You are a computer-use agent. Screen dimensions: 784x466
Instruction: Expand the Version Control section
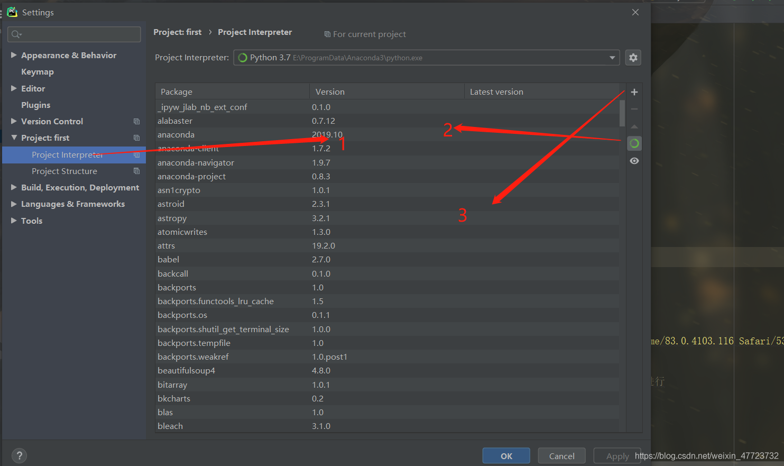pos(14,121)
